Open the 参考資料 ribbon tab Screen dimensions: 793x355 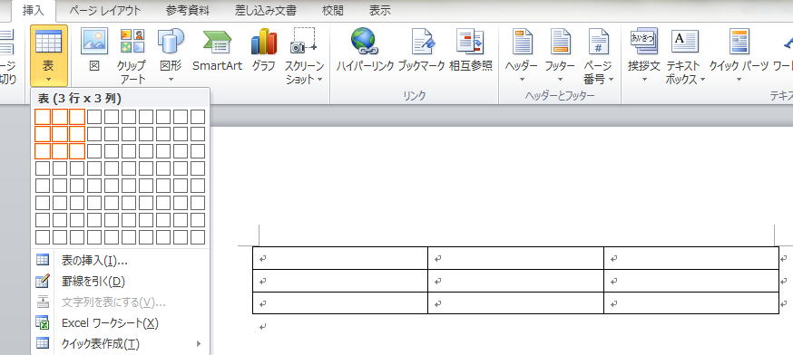point(187,11)
